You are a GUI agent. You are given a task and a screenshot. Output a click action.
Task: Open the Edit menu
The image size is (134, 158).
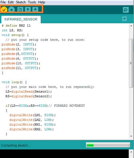(11, 2)
